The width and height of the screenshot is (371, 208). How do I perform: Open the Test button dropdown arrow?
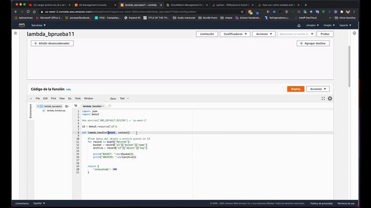click(x=128, y=99)
